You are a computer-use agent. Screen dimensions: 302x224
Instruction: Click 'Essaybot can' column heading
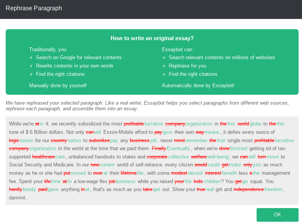(x=177, y=50)
